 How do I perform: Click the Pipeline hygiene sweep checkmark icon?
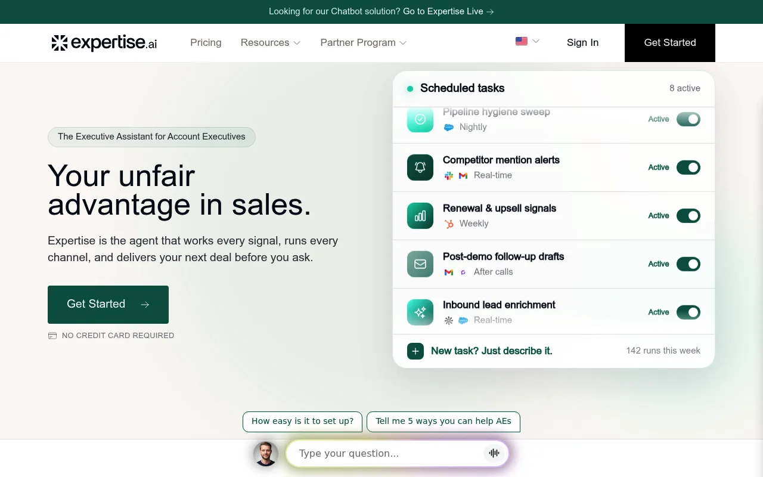coord(420,119)
